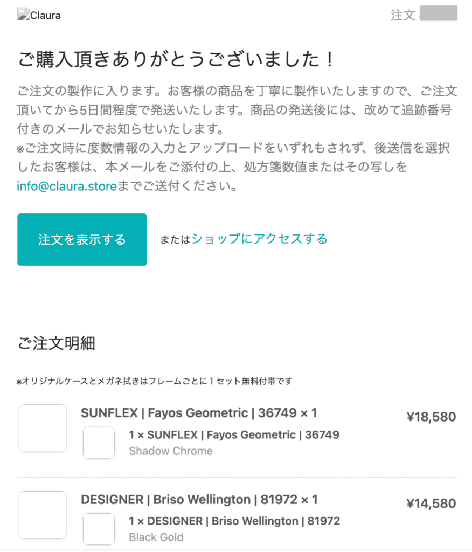
Task: Click the Shadow Chrome color label
Action: coord(171,451)
